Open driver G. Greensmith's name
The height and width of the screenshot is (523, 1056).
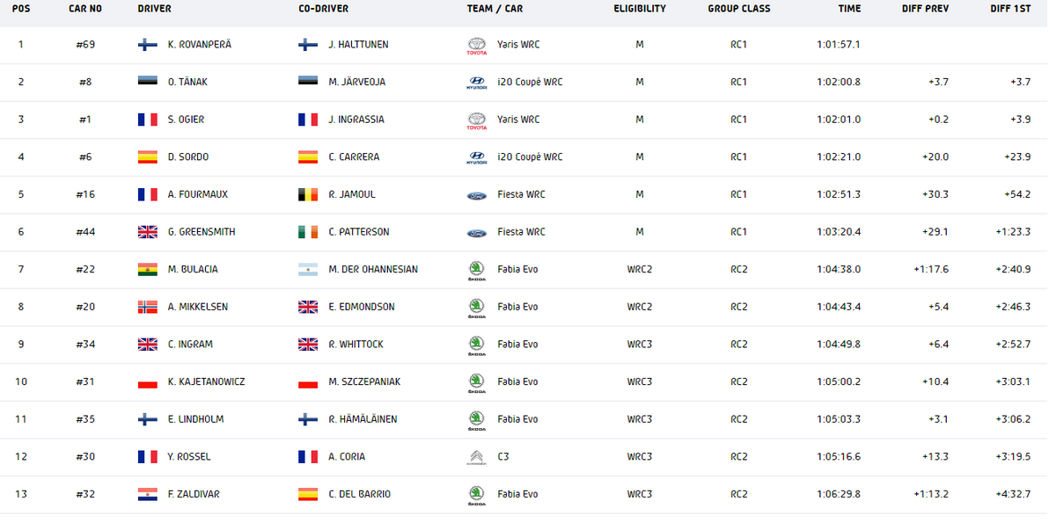pyautogui.click(x=202, y=232)
